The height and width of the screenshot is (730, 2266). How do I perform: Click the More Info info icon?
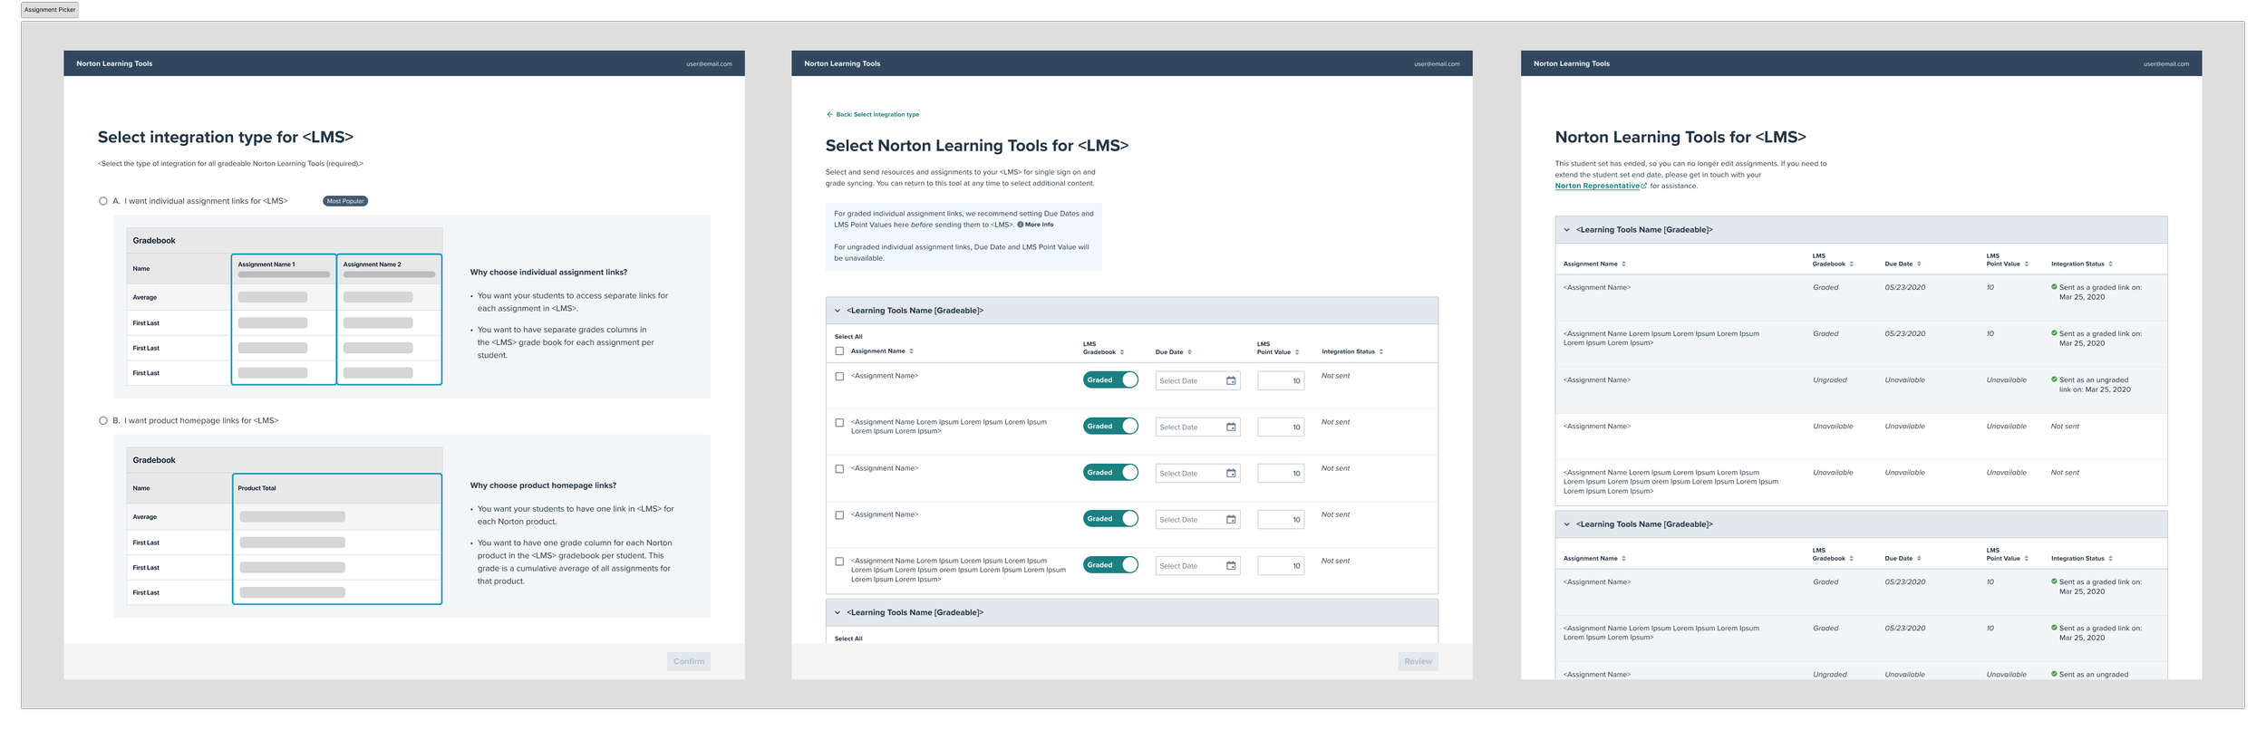tap(1021, 225)
